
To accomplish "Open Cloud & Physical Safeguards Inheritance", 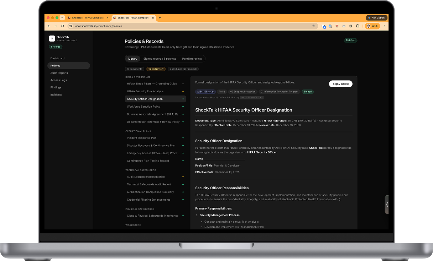I will pos(155,216).
